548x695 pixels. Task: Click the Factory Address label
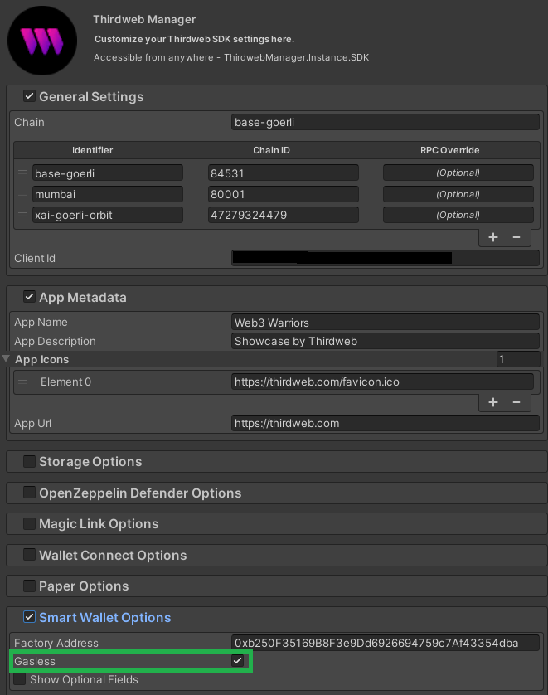click(x=56, y=643)
